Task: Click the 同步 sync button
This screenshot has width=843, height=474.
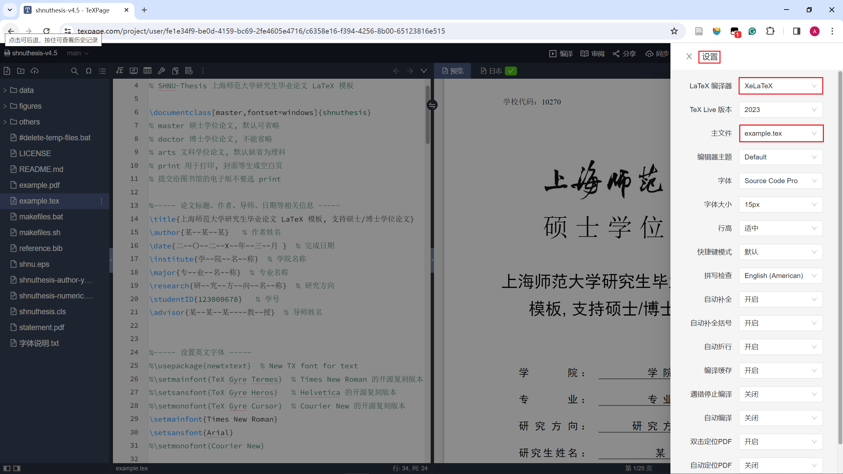Action: [x=657, y=54]
